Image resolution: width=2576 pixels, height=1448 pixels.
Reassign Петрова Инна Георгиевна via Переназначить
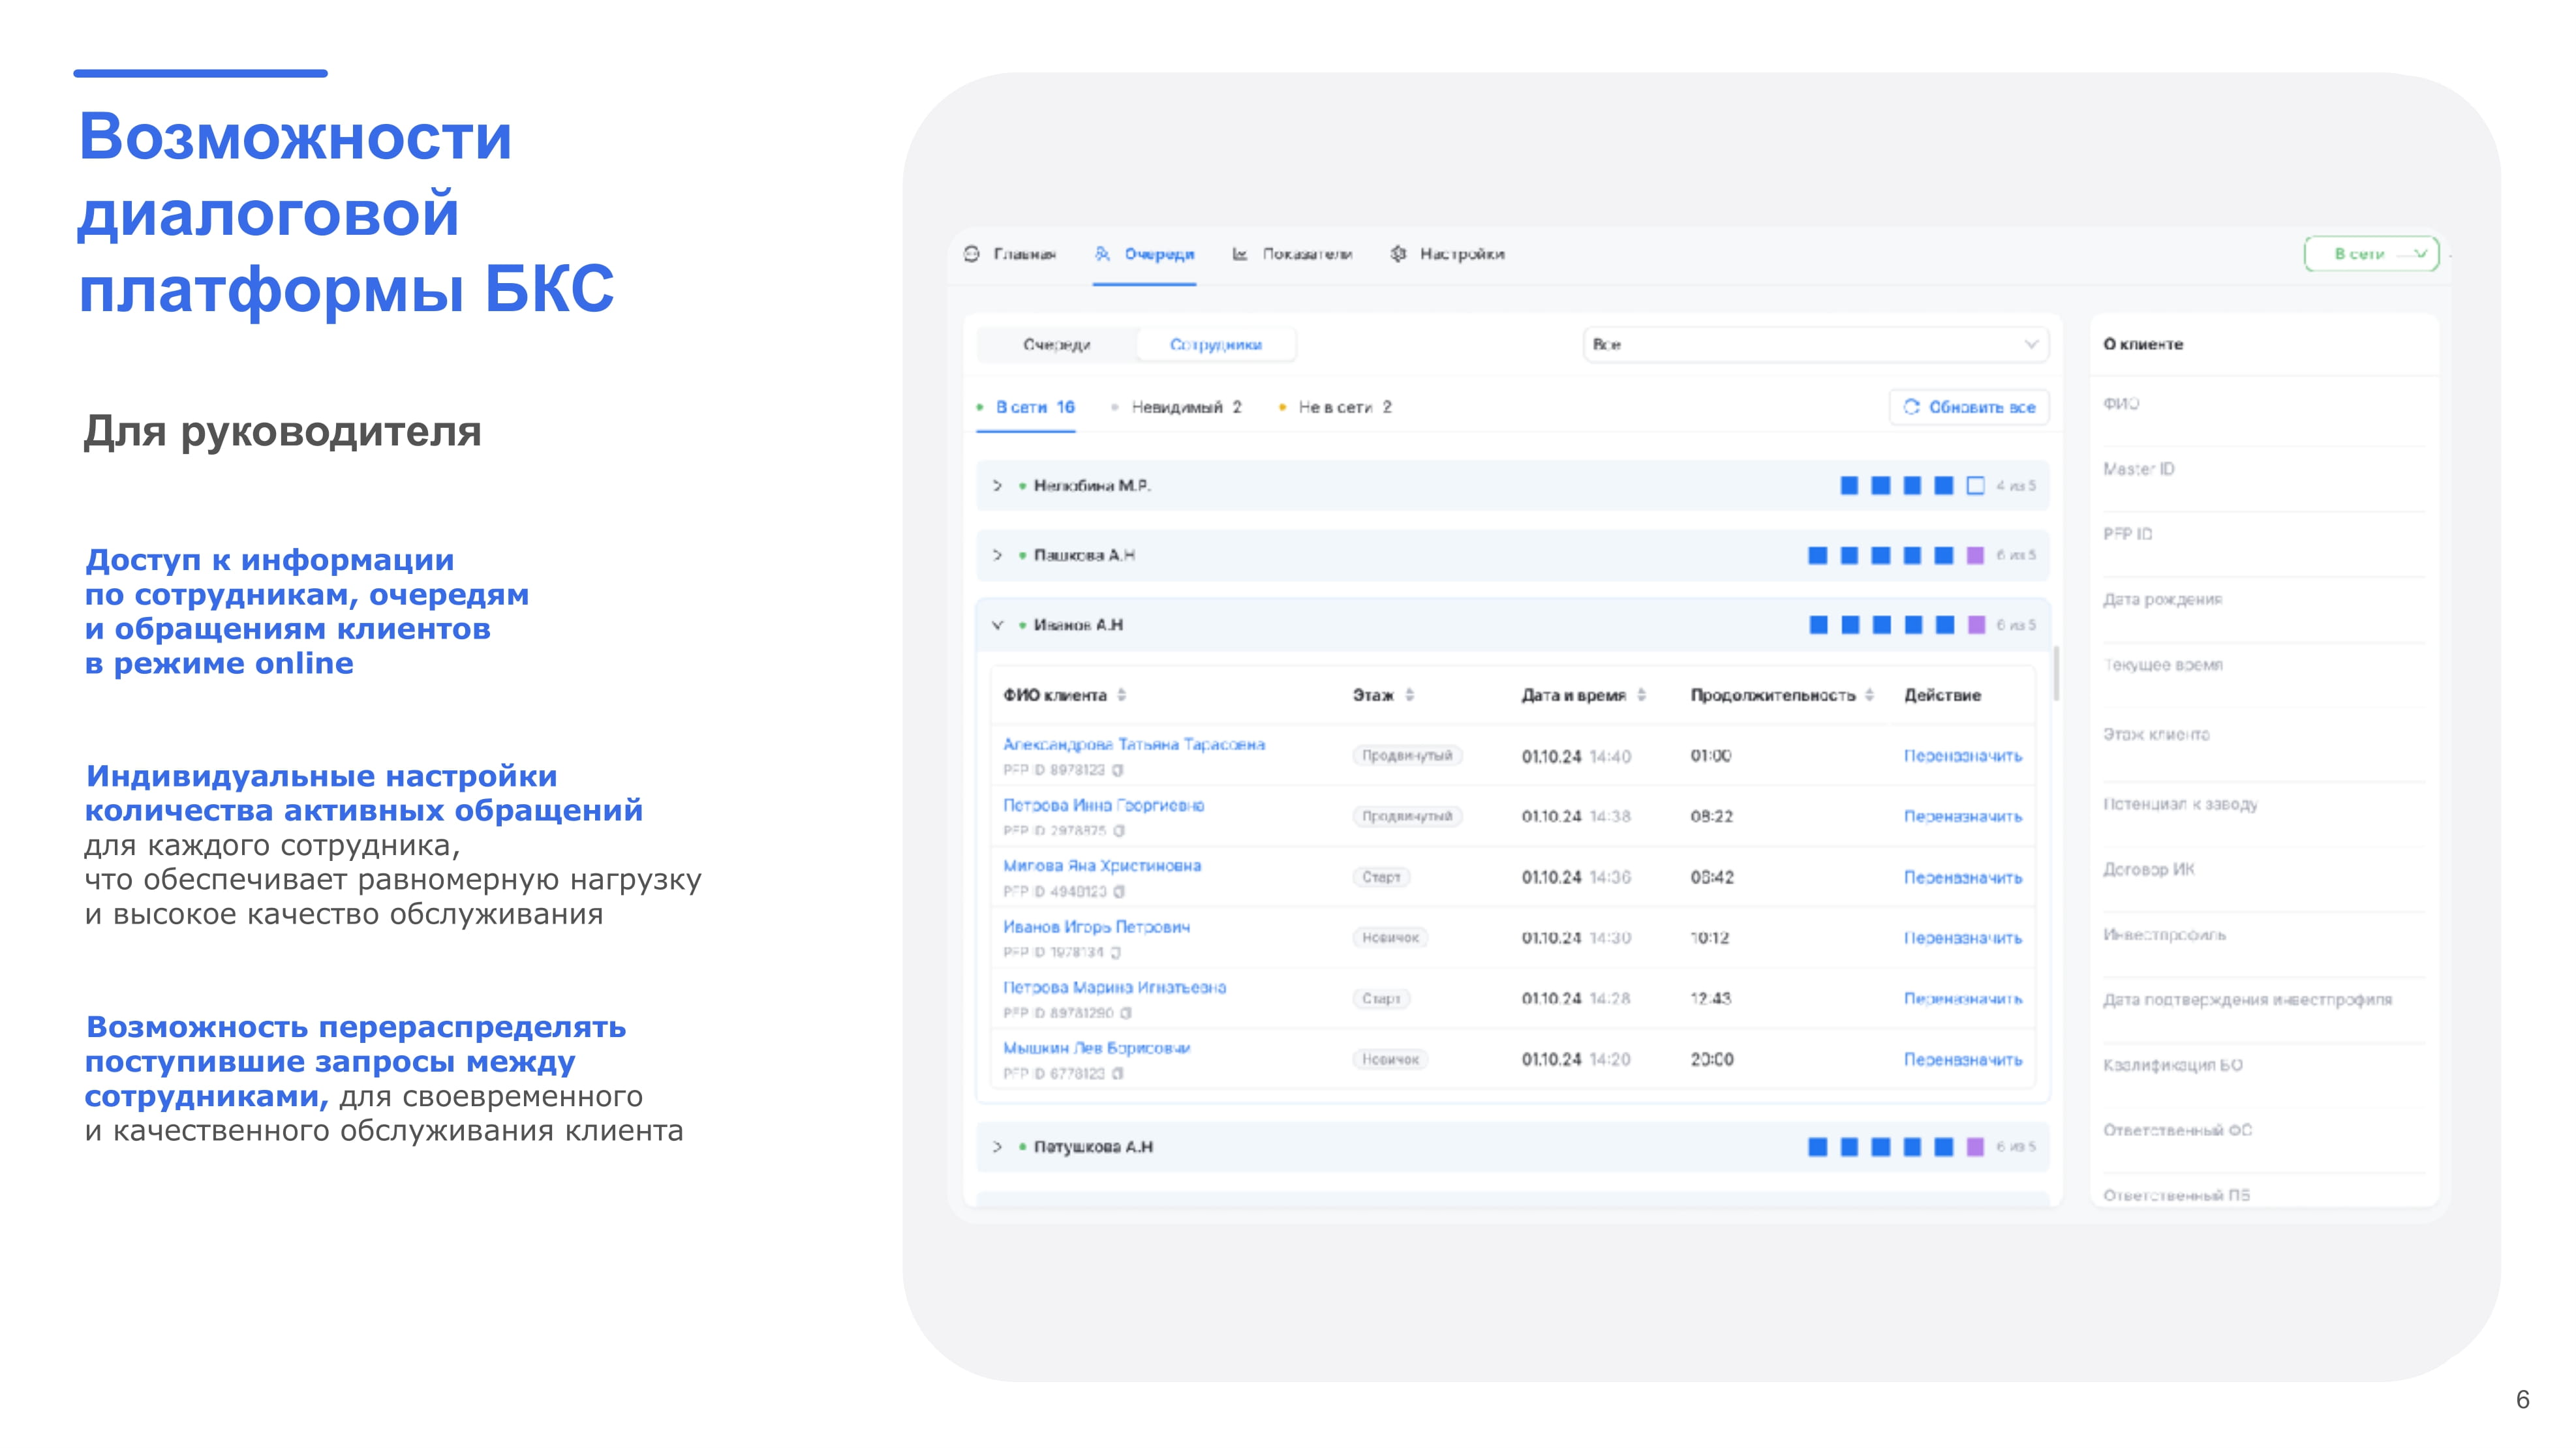pos(1962,817)
